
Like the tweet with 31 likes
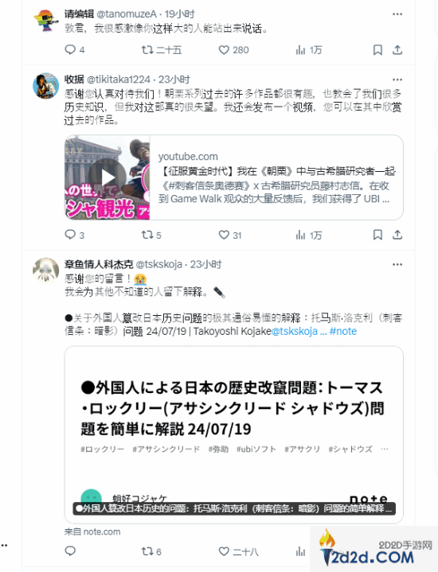coord(224,235)
